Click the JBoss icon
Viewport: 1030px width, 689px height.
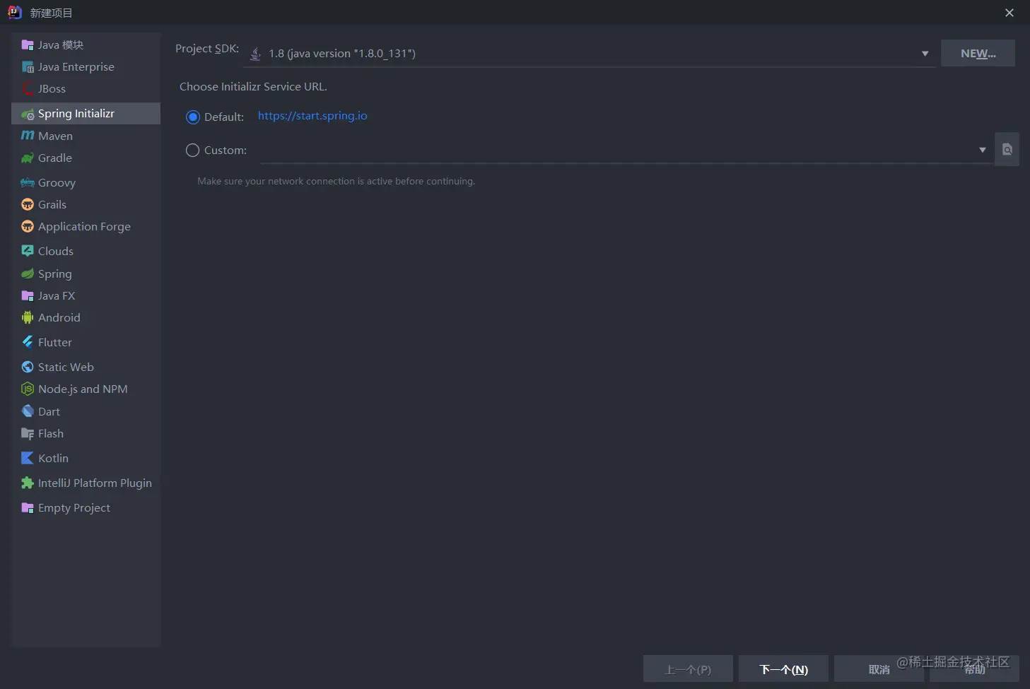[28, 89]
